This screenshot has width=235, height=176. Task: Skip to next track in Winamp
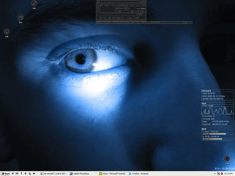[x=118, y=18]
